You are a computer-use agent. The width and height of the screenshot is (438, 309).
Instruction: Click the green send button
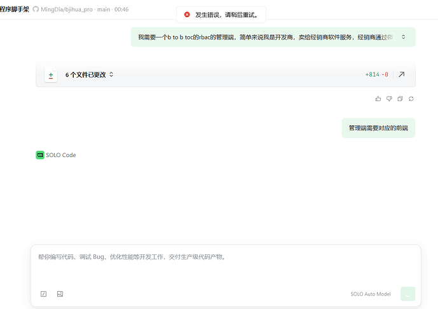408,294
